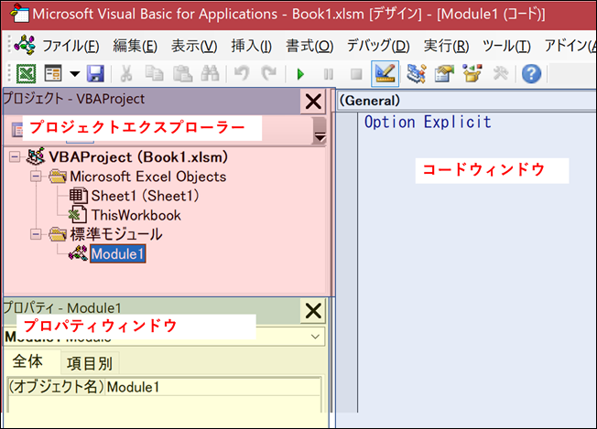Click the Option Explicit code line
597x429 pixels.
click(428, 122)
